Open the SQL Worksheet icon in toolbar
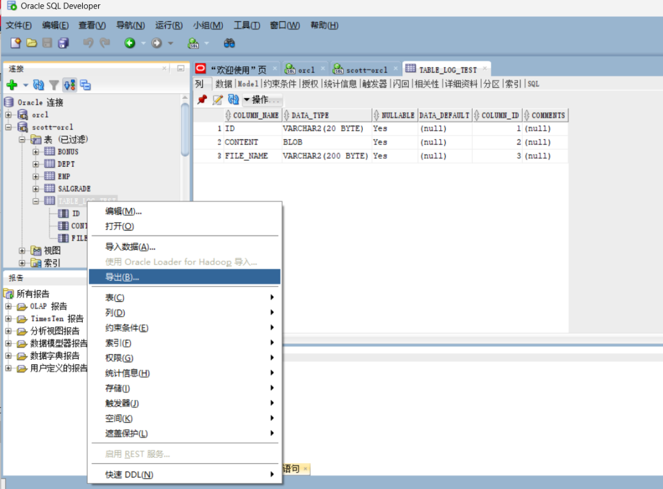Screen dimensions: 663x489 [193, 43]
